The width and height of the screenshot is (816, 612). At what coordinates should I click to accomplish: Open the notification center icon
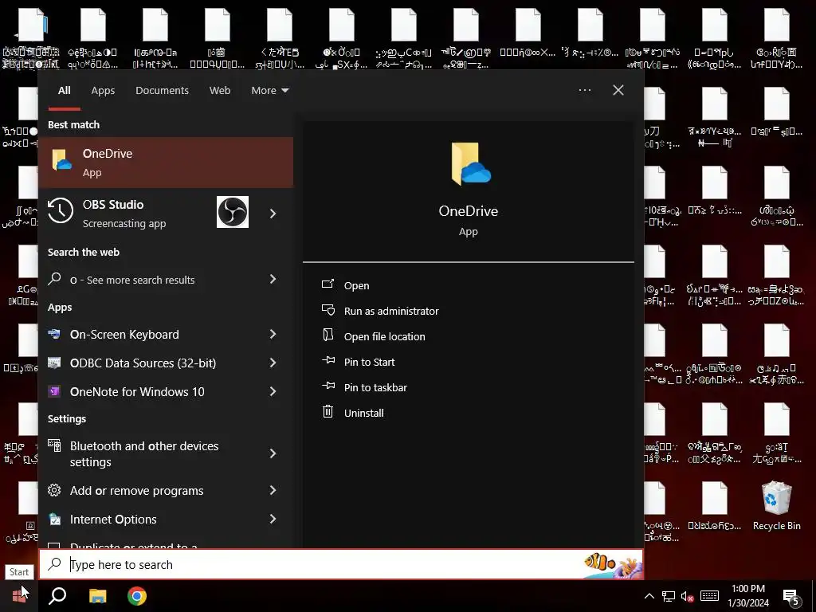pyautogui.click(x=791, y=598)
